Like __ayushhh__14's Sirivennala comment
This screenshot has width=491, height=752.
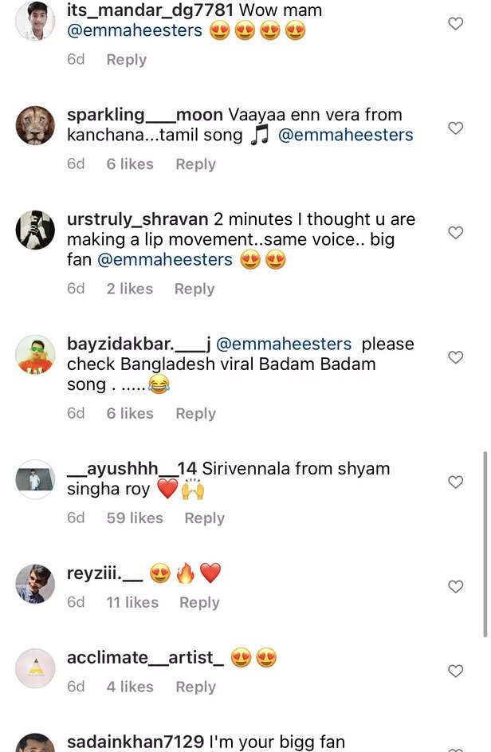[x=456, y=482]
